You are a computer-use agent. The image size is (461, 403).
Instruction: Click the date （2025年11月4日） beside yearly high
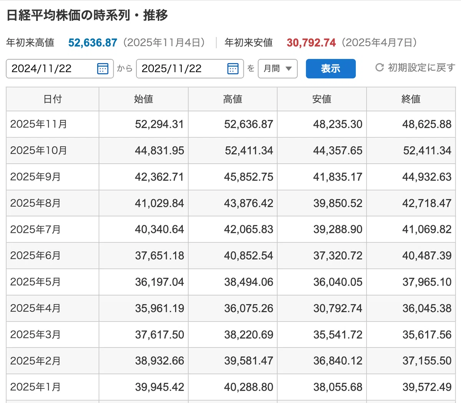(x=164, y=43)
